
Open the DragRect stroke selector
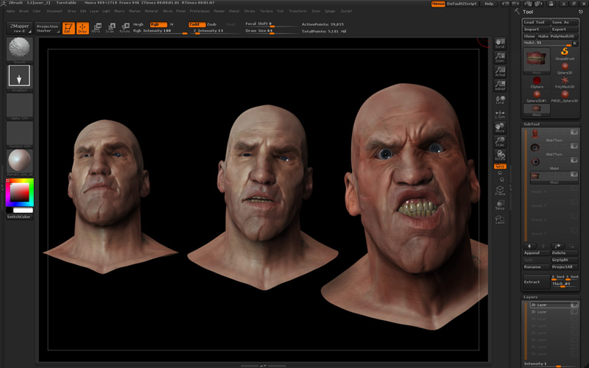[x=20, y=78]
